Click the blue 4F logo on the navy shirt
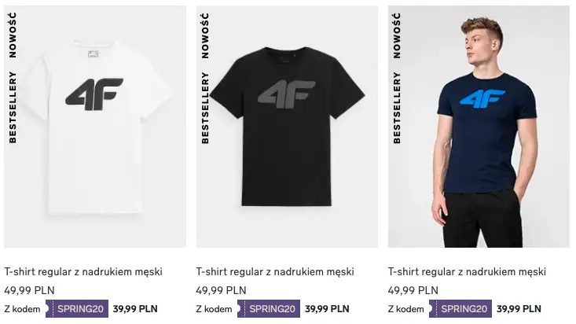 (x=482, y=98)
